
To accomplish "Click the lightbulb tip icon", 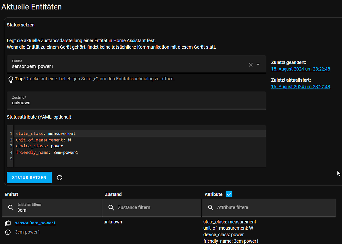I will pyautogui.click(x=10, y=79).
